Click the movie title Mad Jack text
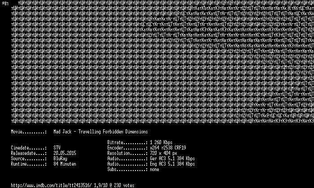The image size is (314, 188). [100, 132]
